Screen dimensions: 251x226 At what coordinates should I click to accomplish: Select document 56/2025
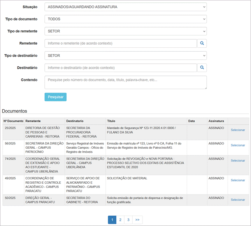(x=238, y=145)
